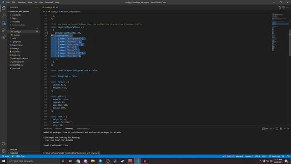Kill the terminal with trash icon

(281, 128)
